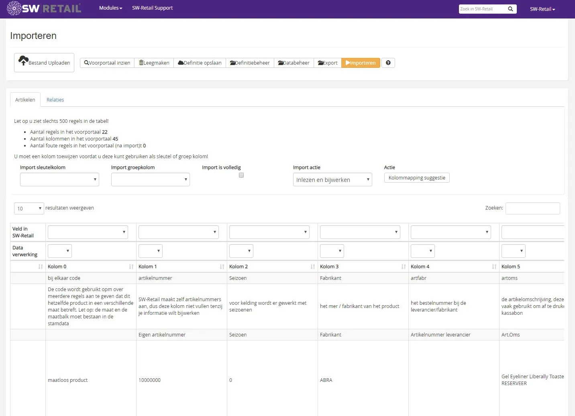This screenshot has width=575, height=416.
Task: Open Databeheer
Action: pyautogui.click(x=294, y=63)
